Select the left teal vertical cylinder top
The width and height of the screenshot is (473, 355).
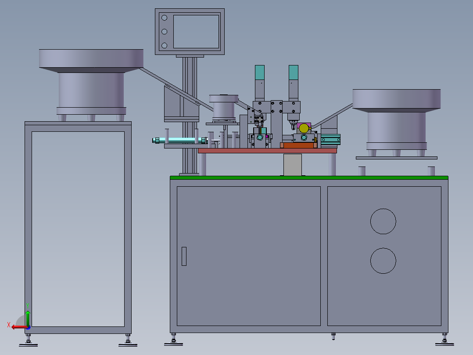pyautogui.click(x=260, y=72)
